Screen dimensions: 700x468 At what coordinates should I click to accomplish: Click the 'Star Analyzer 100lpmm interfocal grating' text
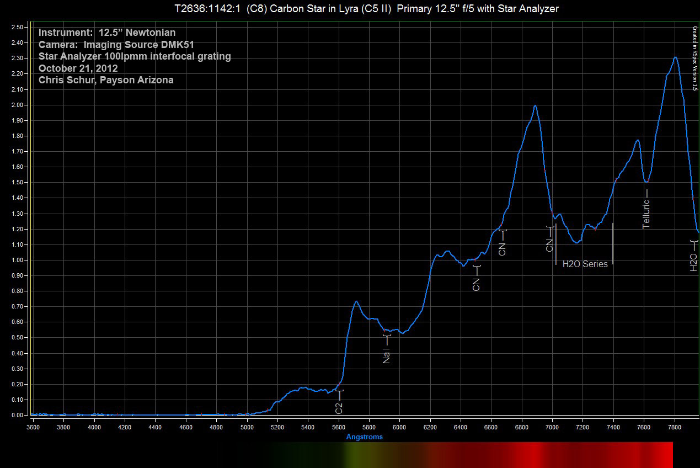click(x=135, y=56)
